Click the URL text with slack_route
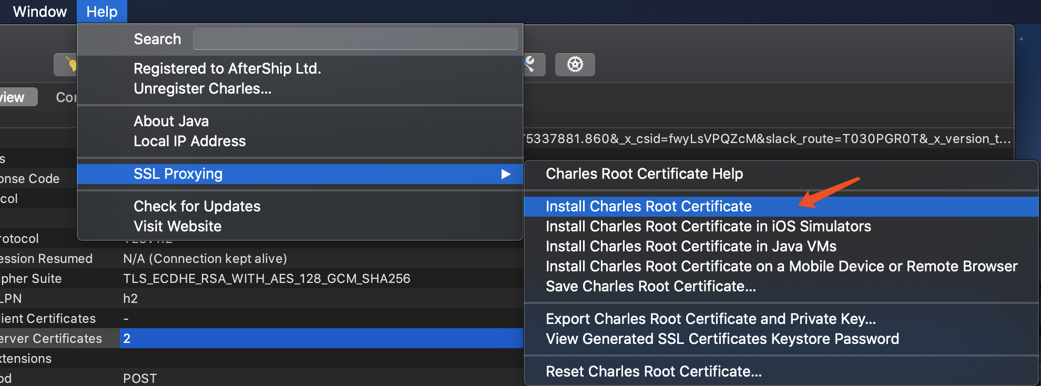 click(768, 139)
